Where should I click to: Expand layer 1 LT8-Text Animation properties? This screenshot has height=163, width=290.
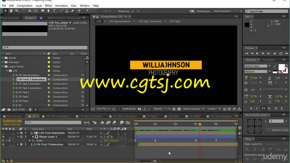(x=18, y=133)
